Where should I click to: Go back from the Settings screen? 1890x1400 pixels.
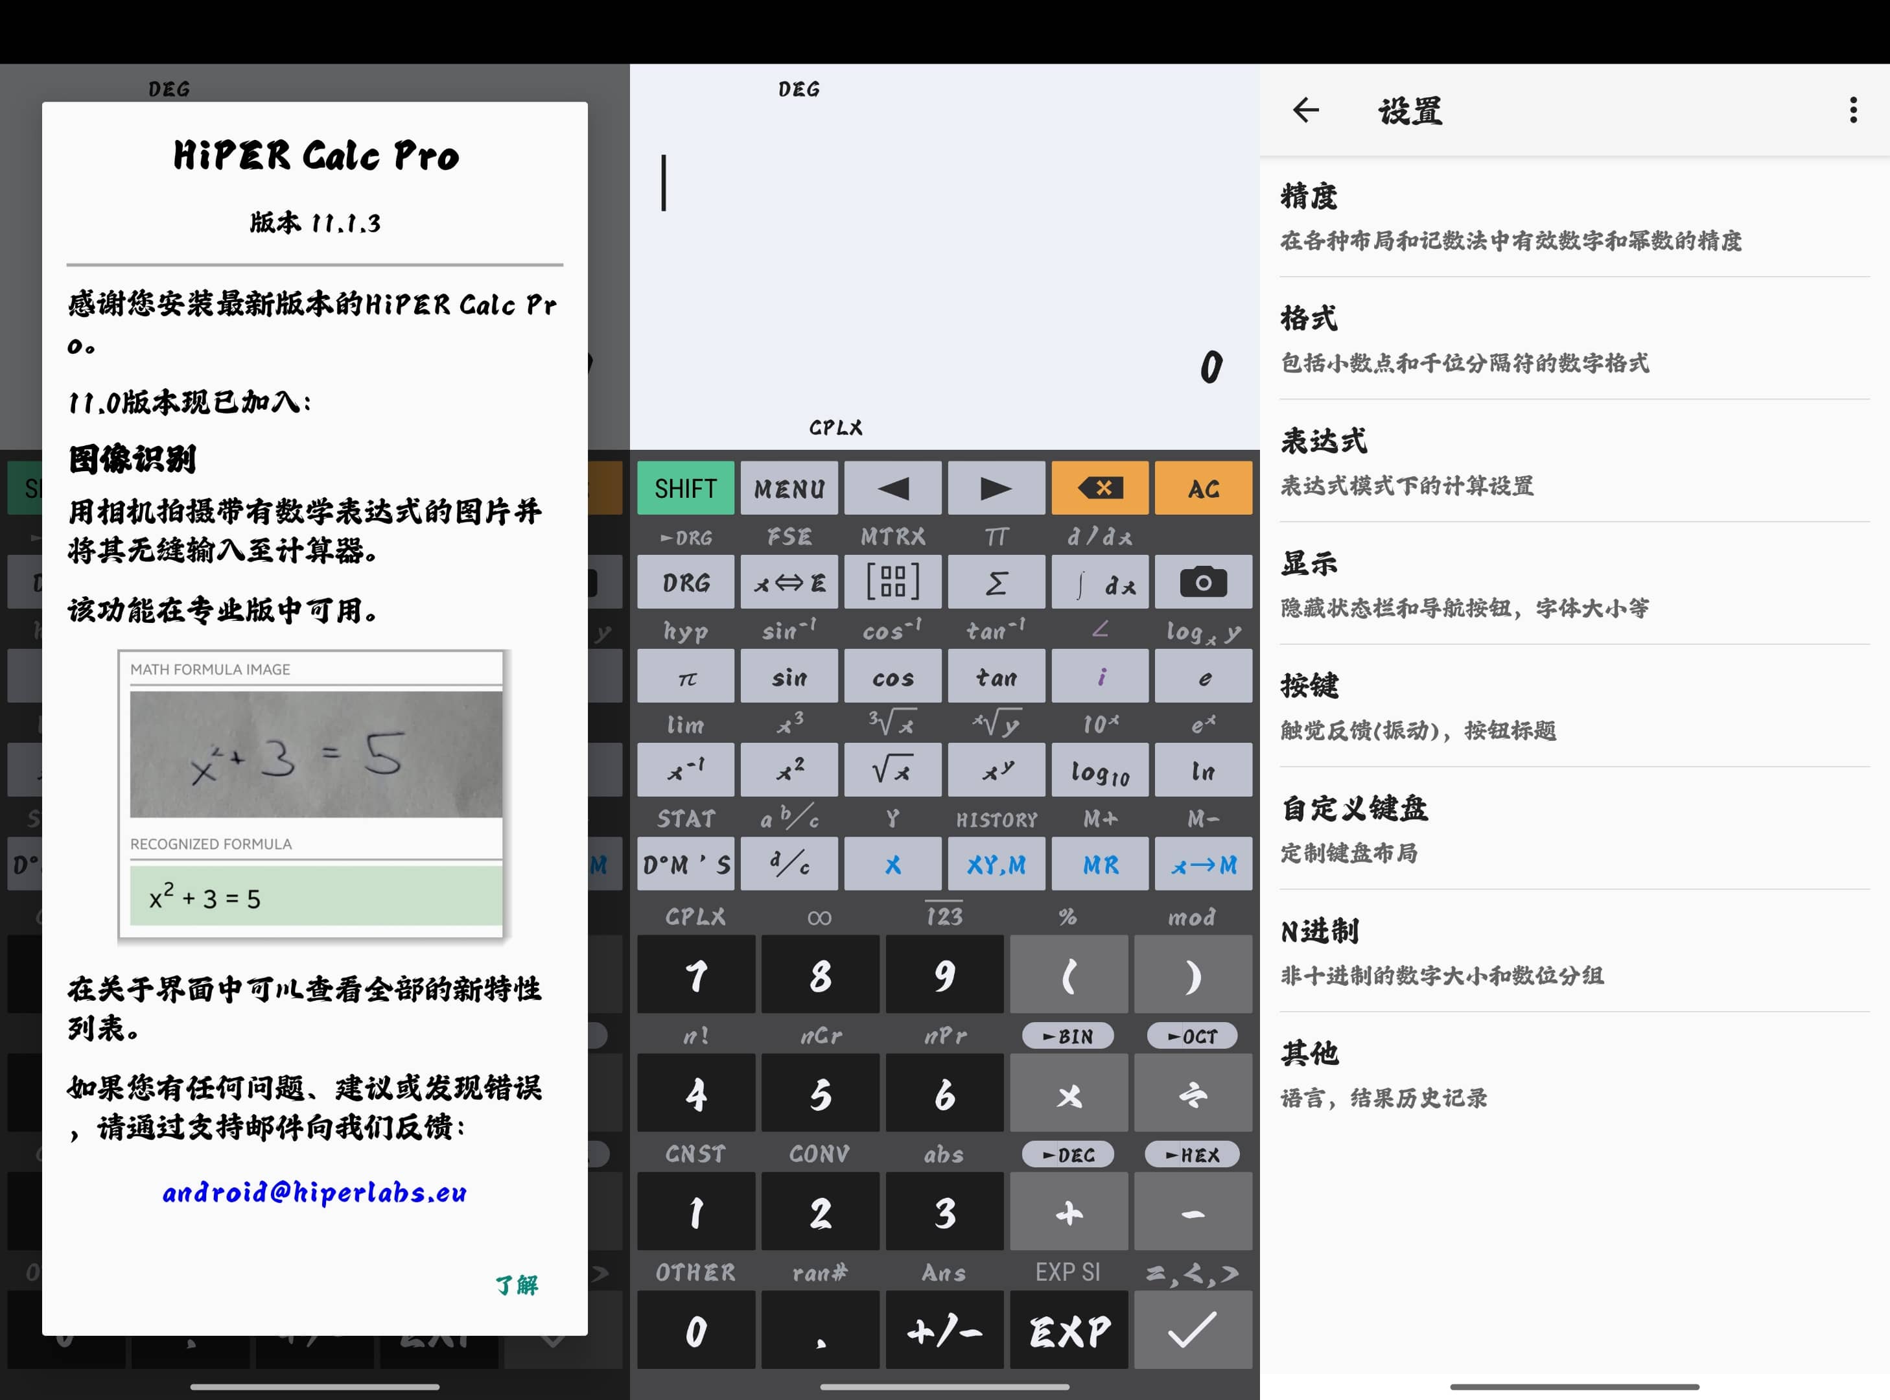click(1306, 110)
